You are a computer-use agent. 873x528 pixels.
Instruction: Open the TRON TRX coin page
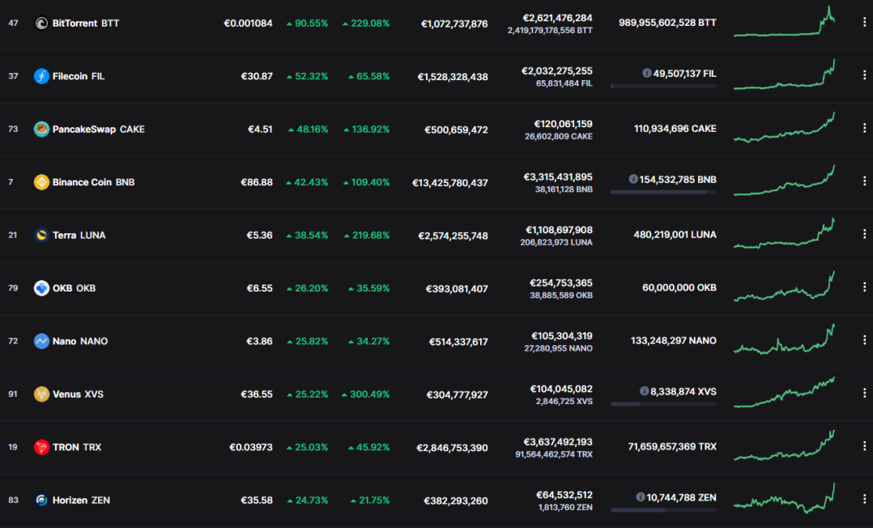coord(77,447)
